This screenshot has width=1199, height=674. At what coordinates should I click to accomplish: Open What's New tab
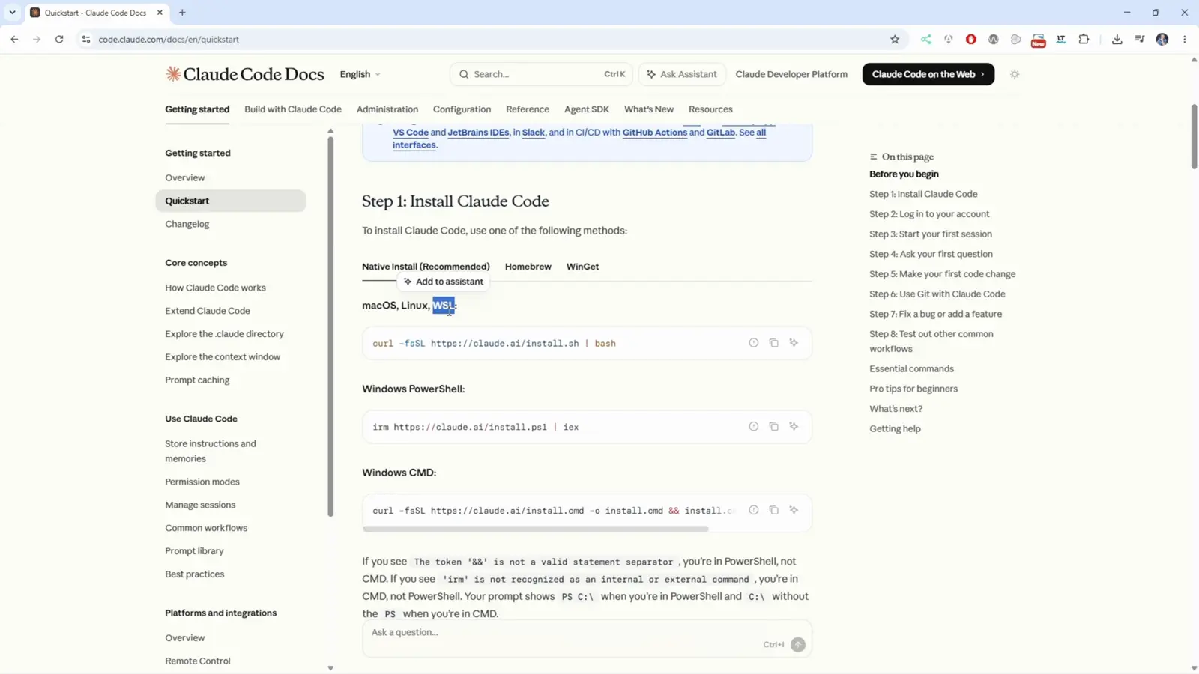click(x=649, y=109)
